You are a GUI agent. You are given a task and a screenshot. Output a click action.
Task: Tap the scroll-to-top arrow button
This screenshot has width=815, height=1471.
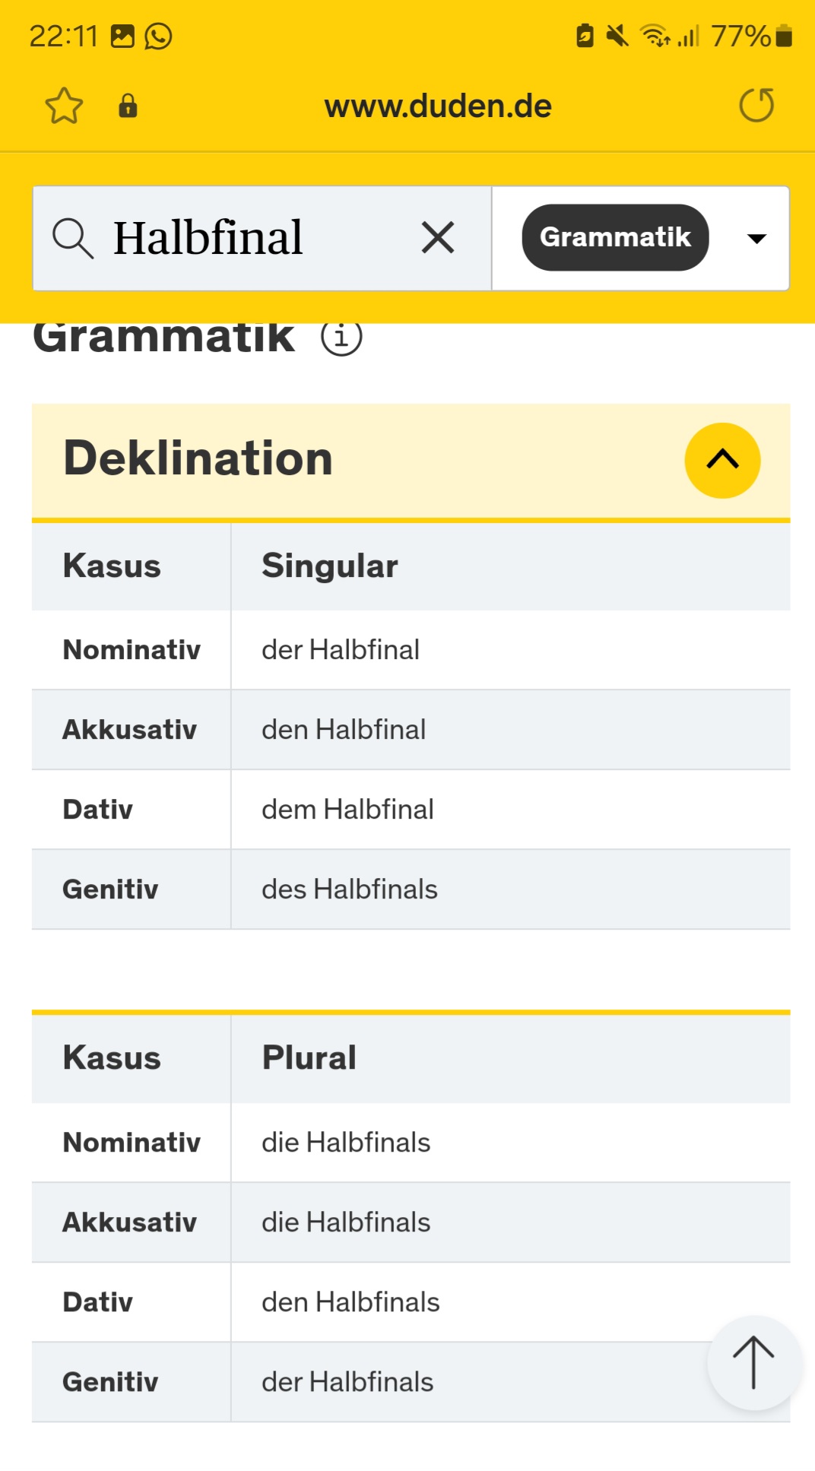753,1362
